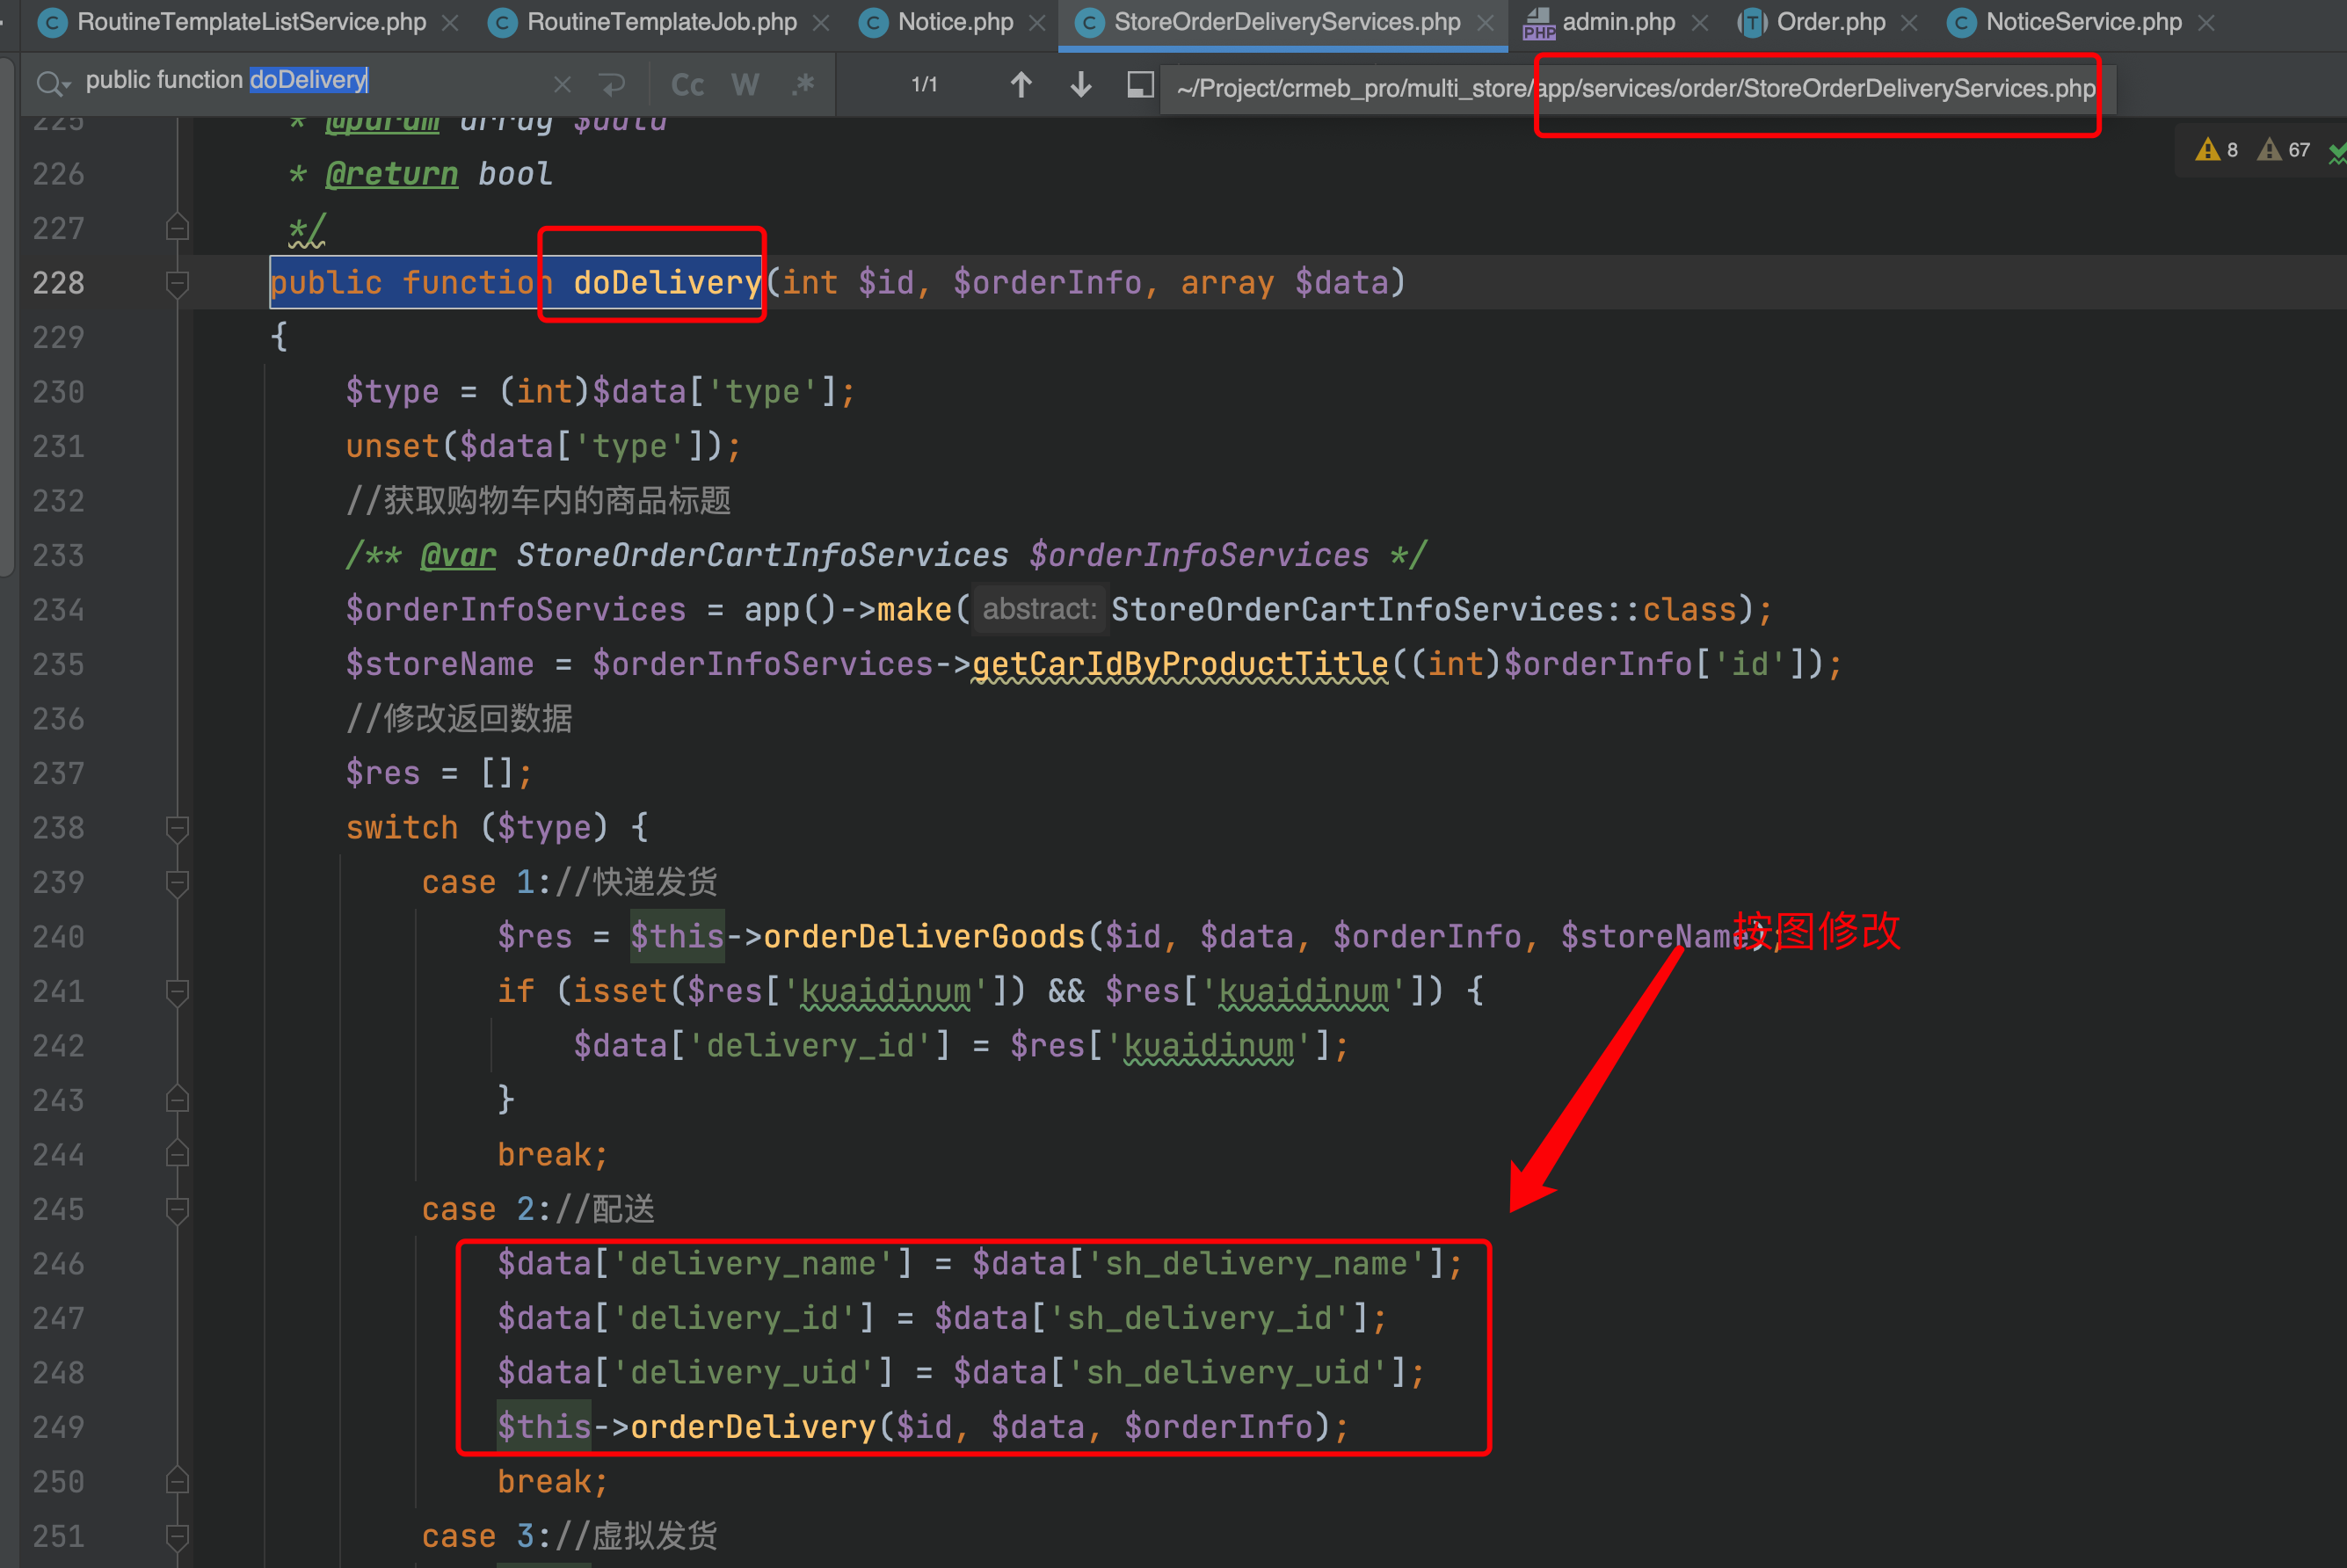Switch to admin.php tab
2347x1568 pixels.
click(x=1618, y=22)
